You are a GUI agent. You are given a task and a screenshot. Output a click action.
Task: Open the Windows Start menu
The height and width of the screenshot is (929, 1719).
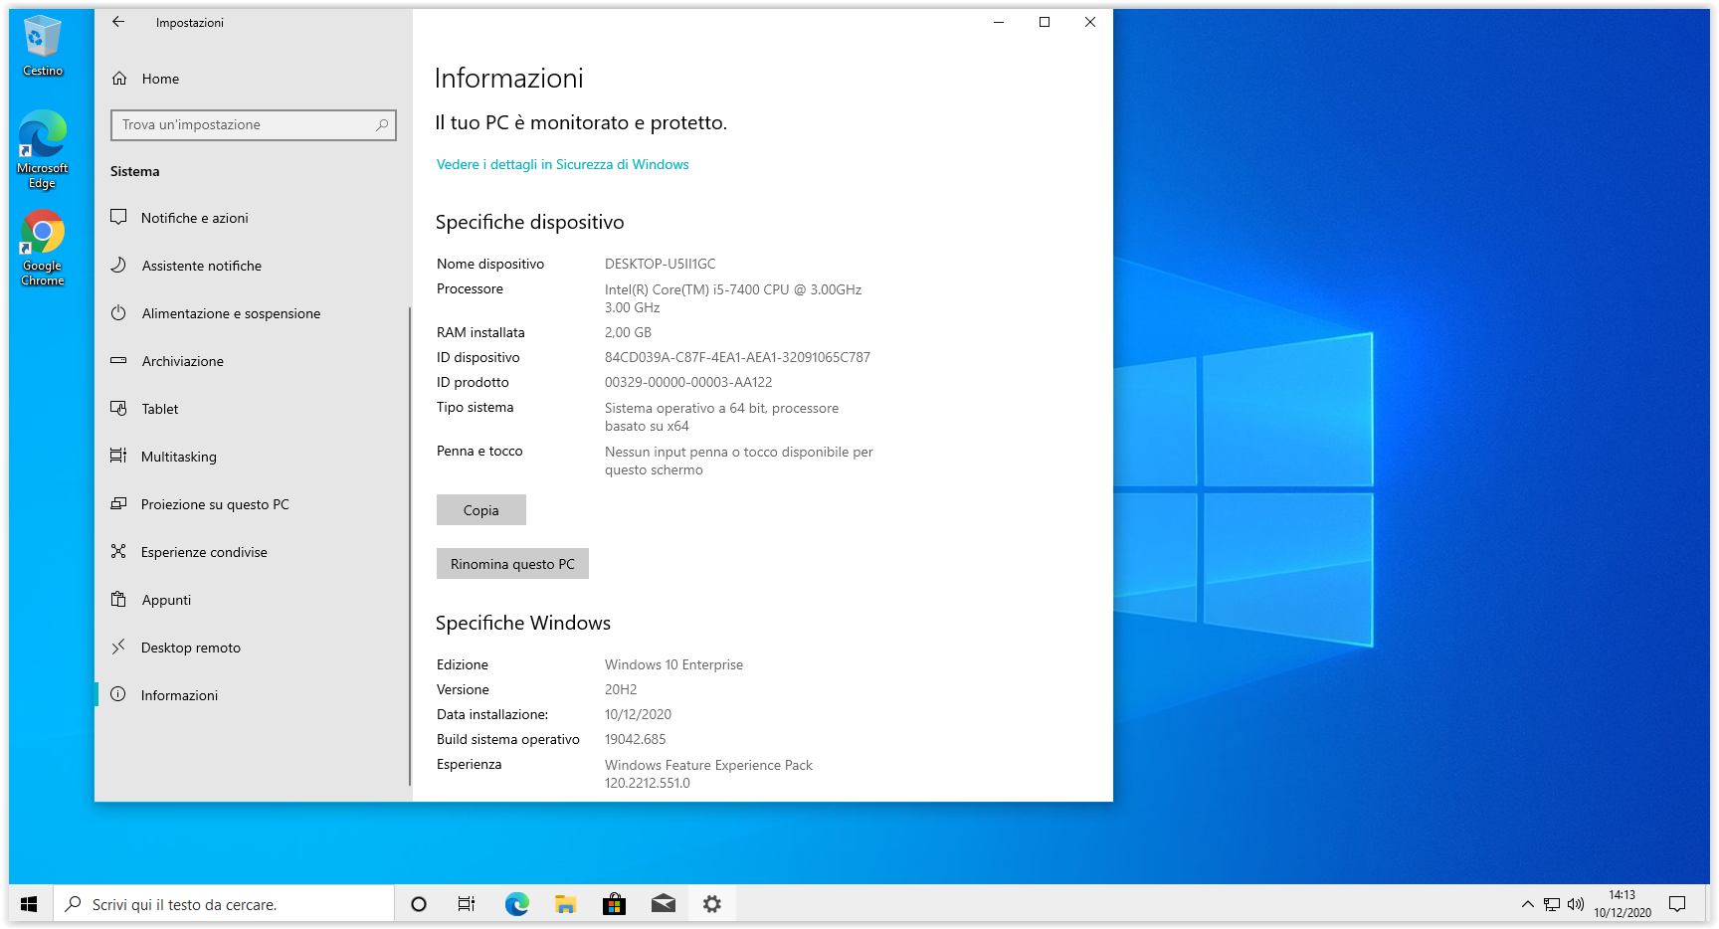coord(30,904)
